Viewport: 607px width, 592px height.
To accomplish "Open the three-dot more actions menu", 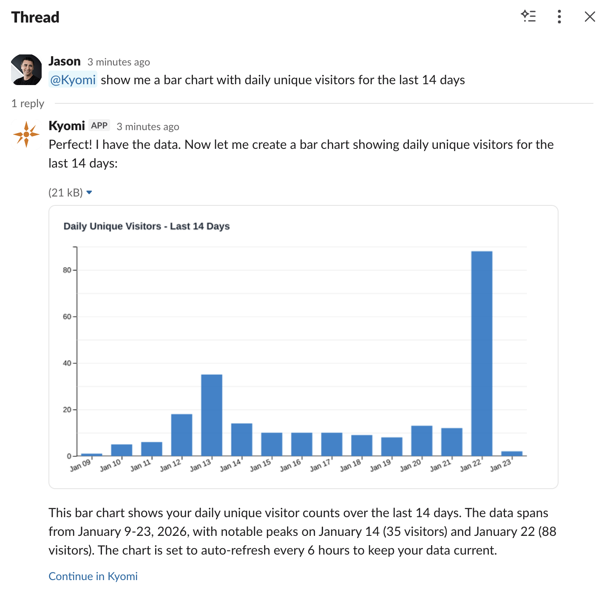I will (559, 17).
